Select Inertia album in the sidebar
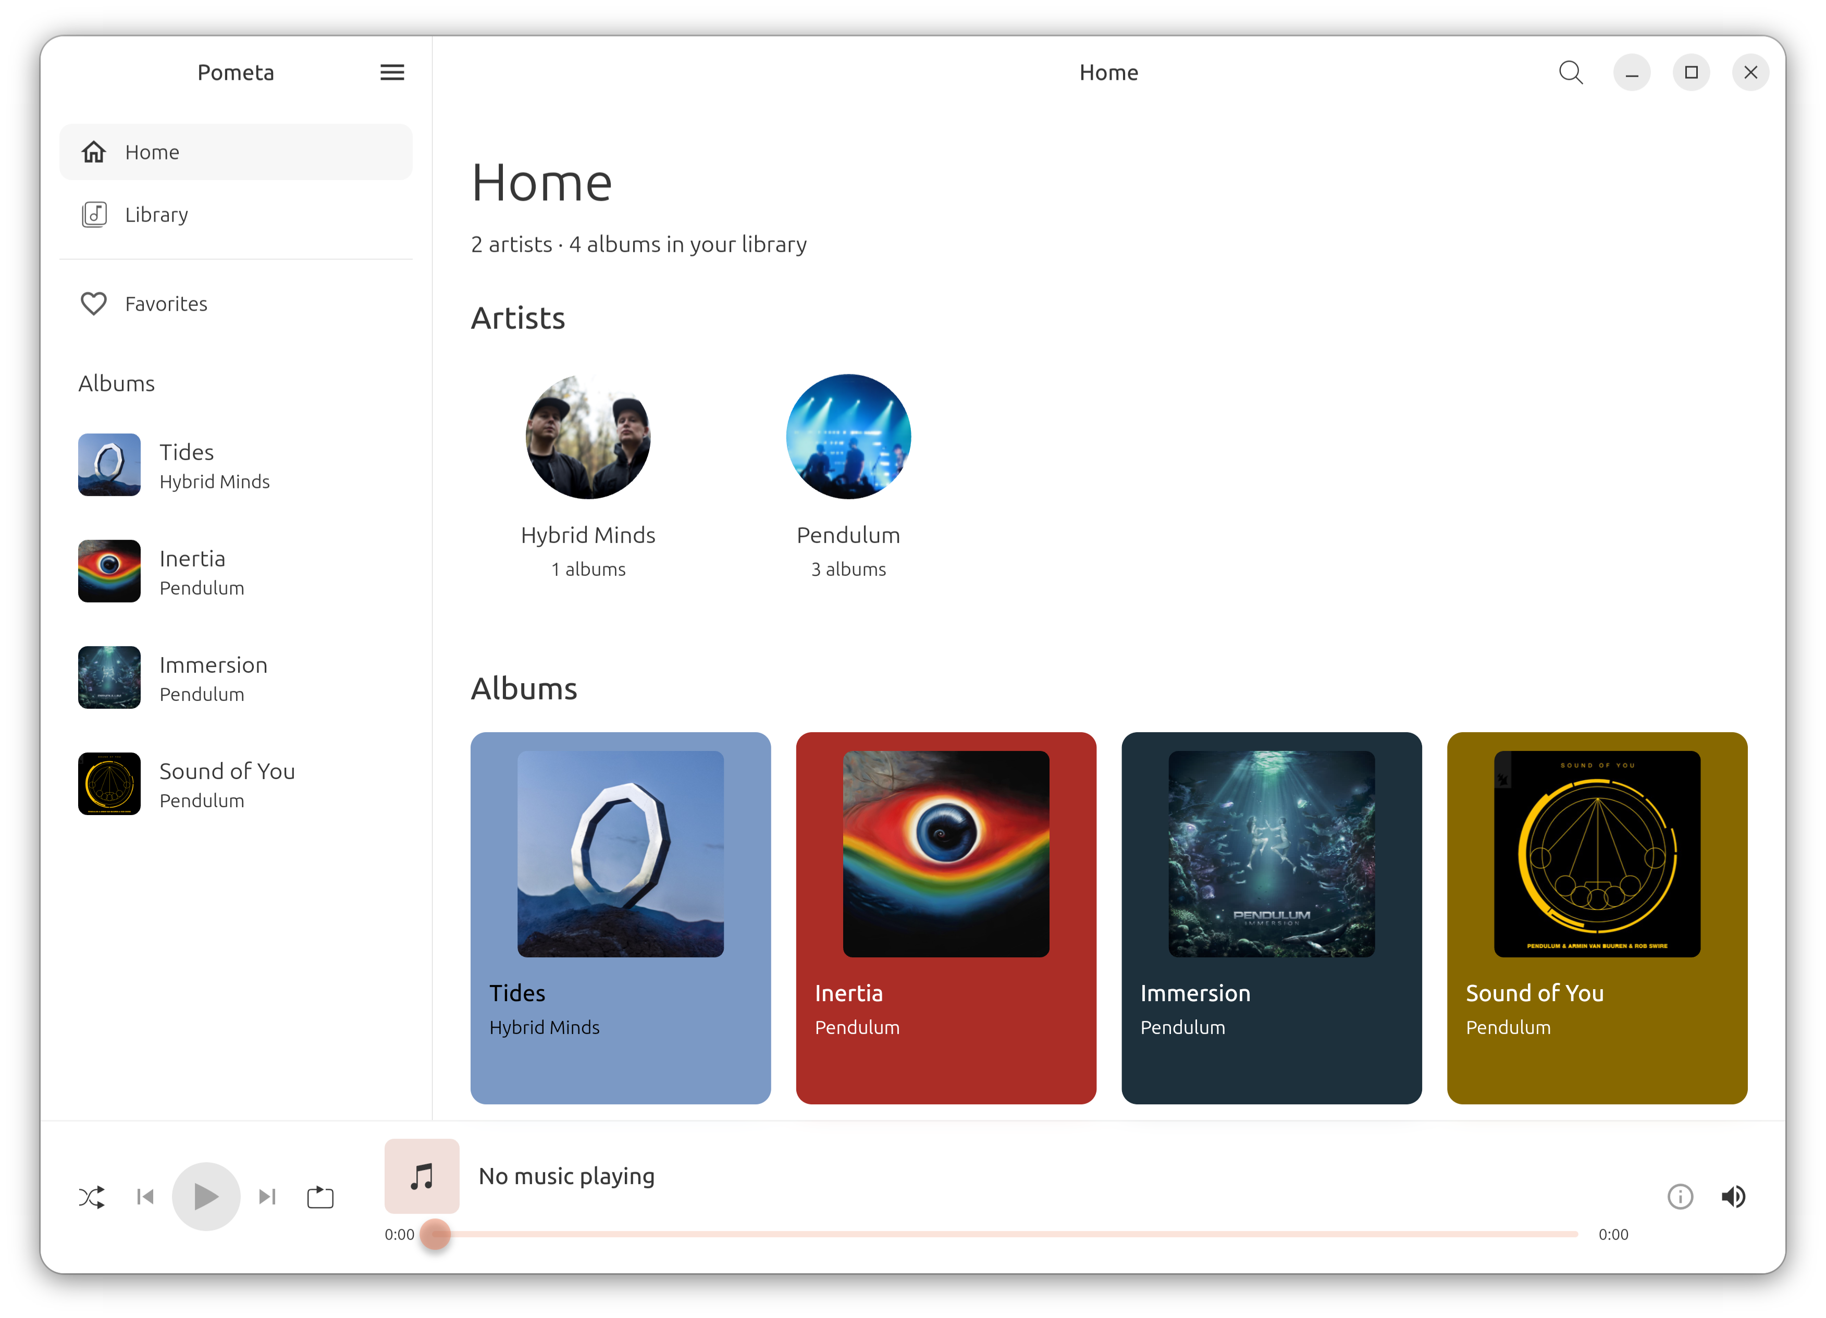The width and height of the screenshot is (1826, 1318). coord(236,572)
